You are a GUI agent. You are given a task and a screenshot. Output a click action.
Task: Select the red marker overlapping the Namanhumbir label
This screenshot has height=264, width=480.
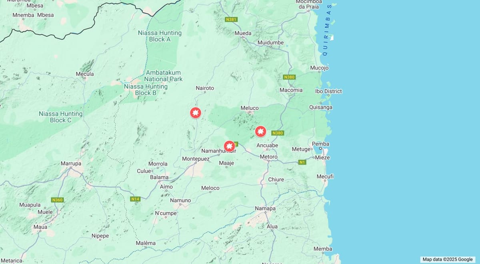tap(229, 146)
